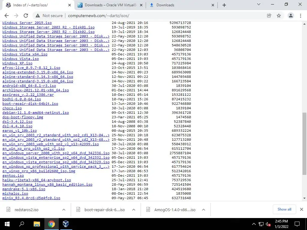Open the Windows Server 2019.iso link
This screenshot has height=230, width=307.
coord(27,23)
